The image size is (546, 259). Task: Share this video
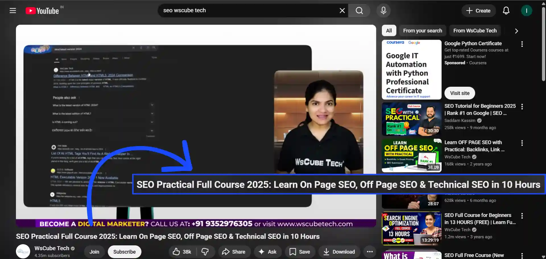(234, 252)
